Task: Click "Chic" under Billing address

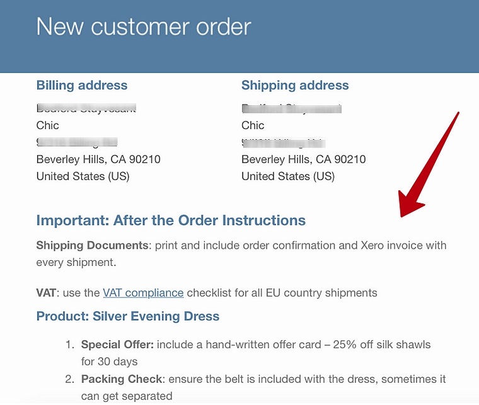Action: click(x=48, y=125)
